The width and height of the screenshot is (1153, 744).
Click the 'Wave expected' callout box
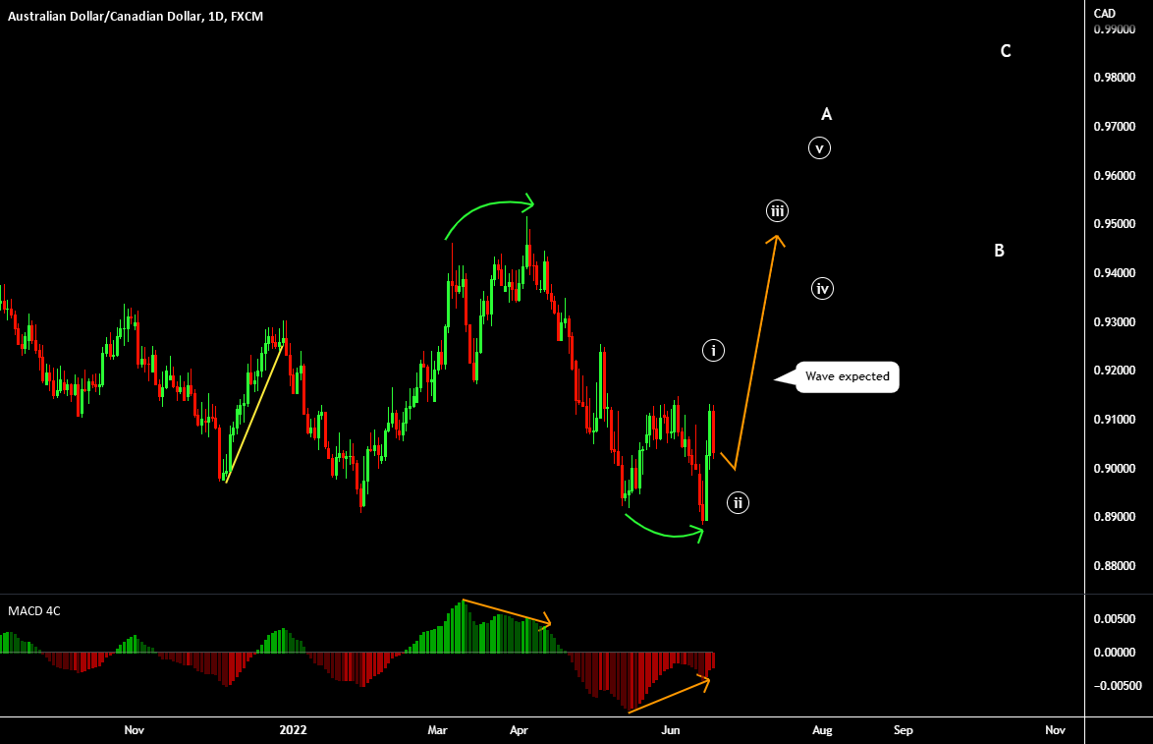(848, 376)
